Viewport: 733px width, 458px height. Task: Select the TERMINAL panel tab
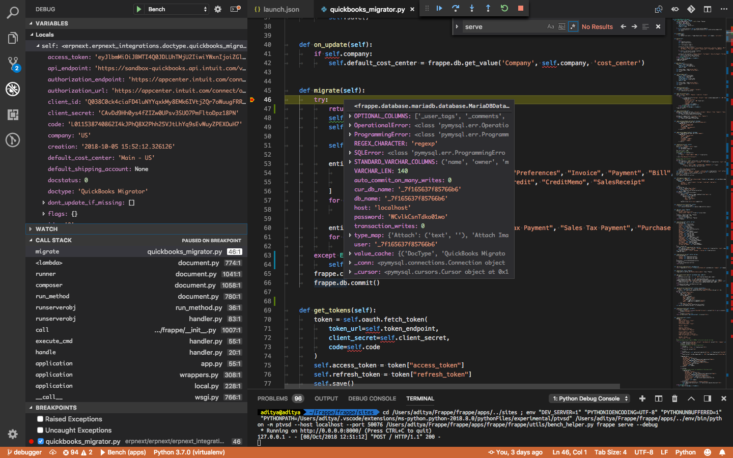coord(420,398)
